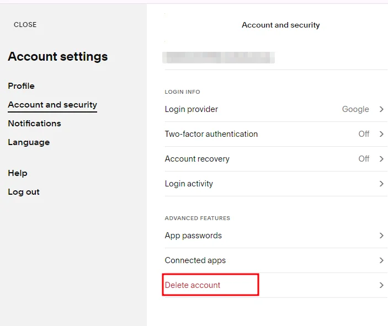Open the Notifications settings section
This screenshot has height=326, width=388.
[x=34, y=124]
